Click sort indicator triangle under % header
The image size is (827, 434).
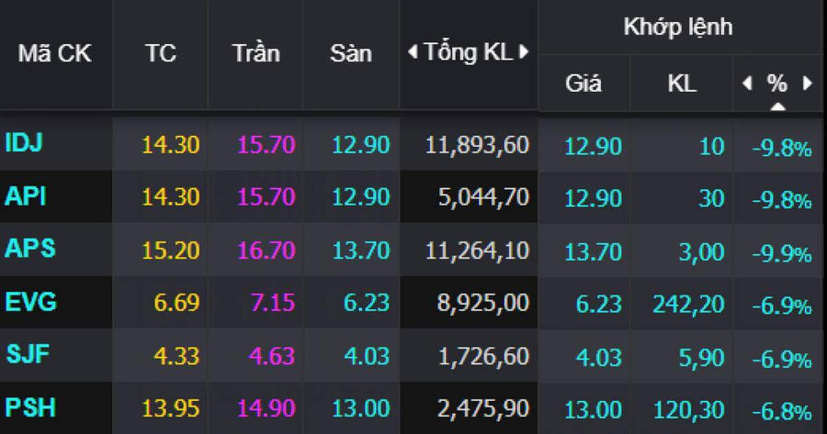(x=777, y=106)
